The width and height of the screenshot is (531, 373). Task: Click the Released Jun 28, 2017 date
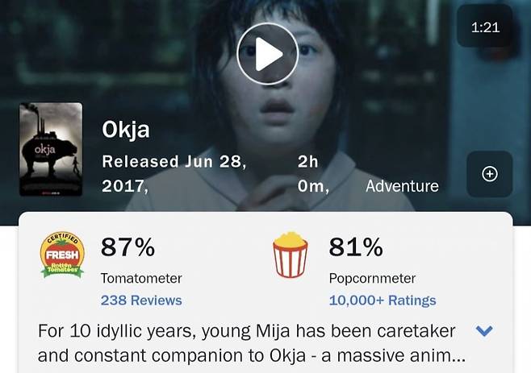174,173
